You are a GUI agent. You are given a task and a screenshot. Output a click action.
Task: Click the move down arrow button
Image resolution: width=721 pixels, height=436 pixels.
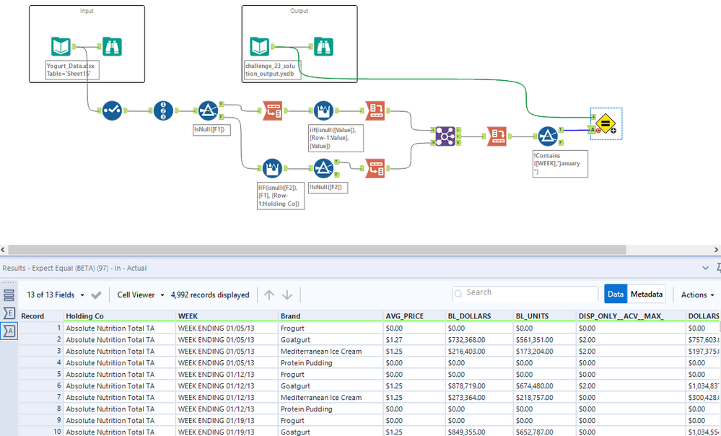click(x=287, y=295)
